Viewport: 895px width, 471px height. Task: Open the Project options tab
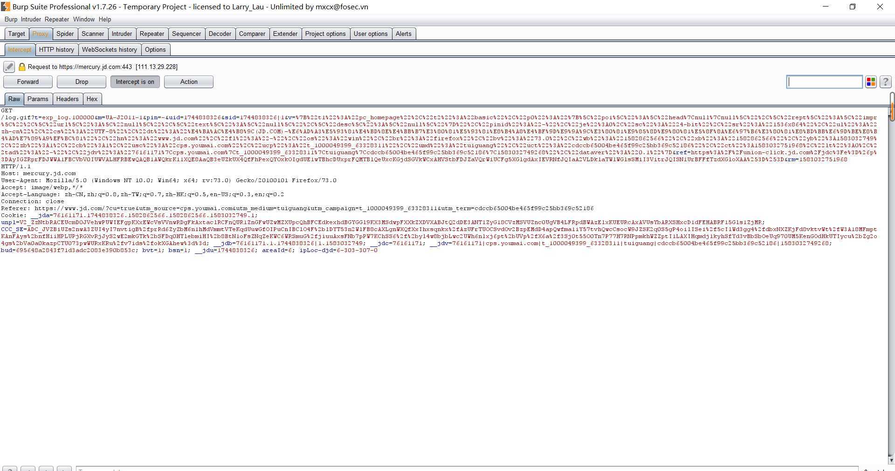(325, 34)
